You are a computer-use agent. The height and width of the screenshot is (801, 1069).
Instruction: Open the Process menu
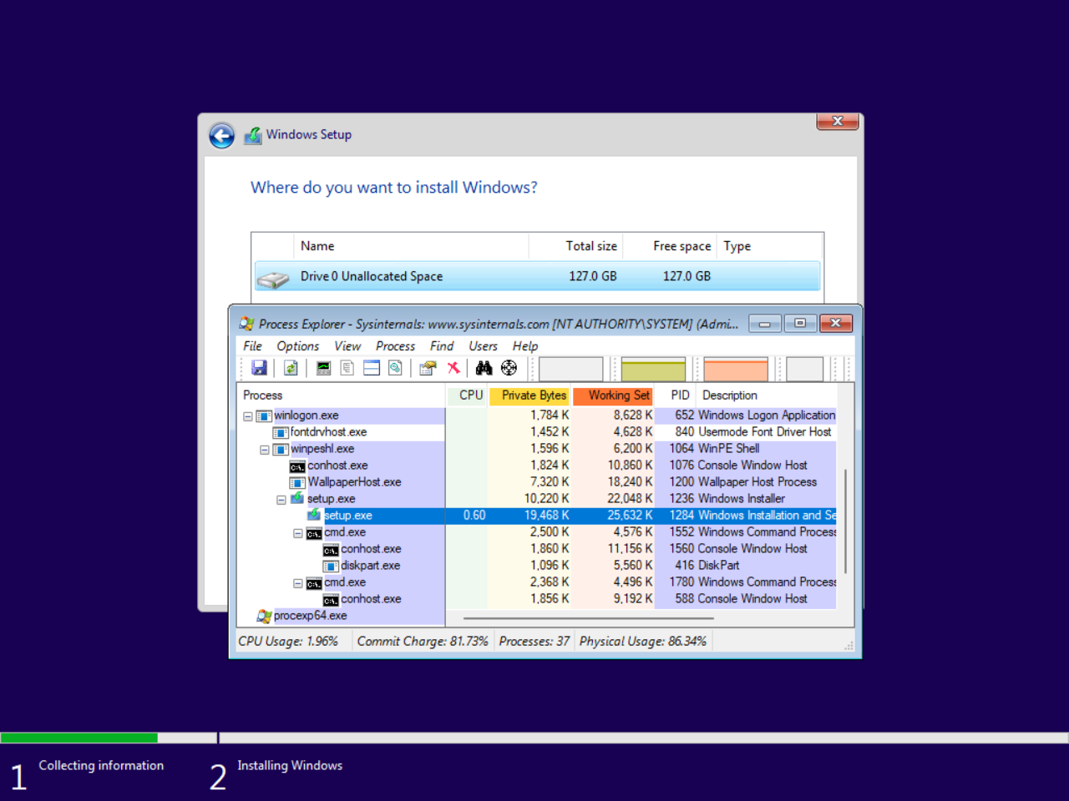tap(395, 346)
